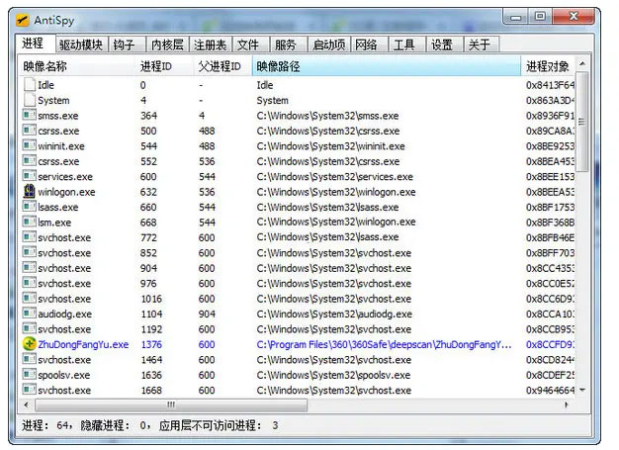Click icon of svchost.exe with PID 976
This screenshot has width=619, height=450.
click(x=30, y=283)
